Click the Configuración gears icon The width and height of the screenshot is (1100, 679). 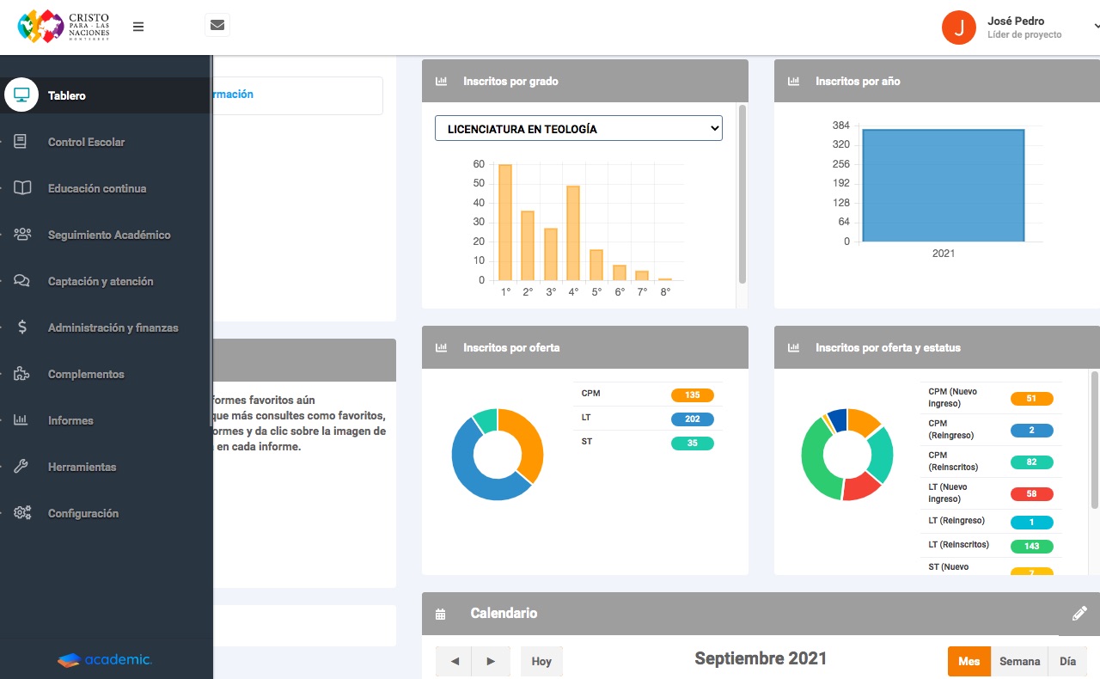21,513
